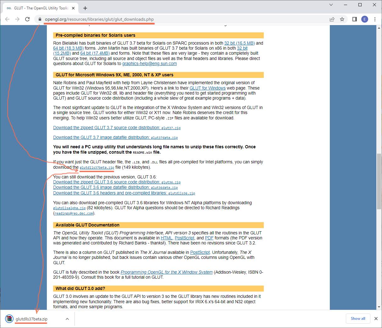The width and height of the screenshot is (382, 328).
Task: Close the downloads bar
Action: click(376, 319)
